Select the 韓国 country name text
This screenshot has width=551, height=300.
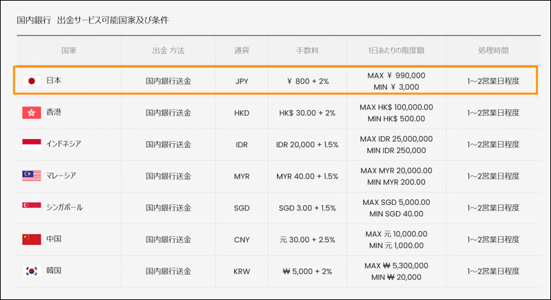(54, 271)
